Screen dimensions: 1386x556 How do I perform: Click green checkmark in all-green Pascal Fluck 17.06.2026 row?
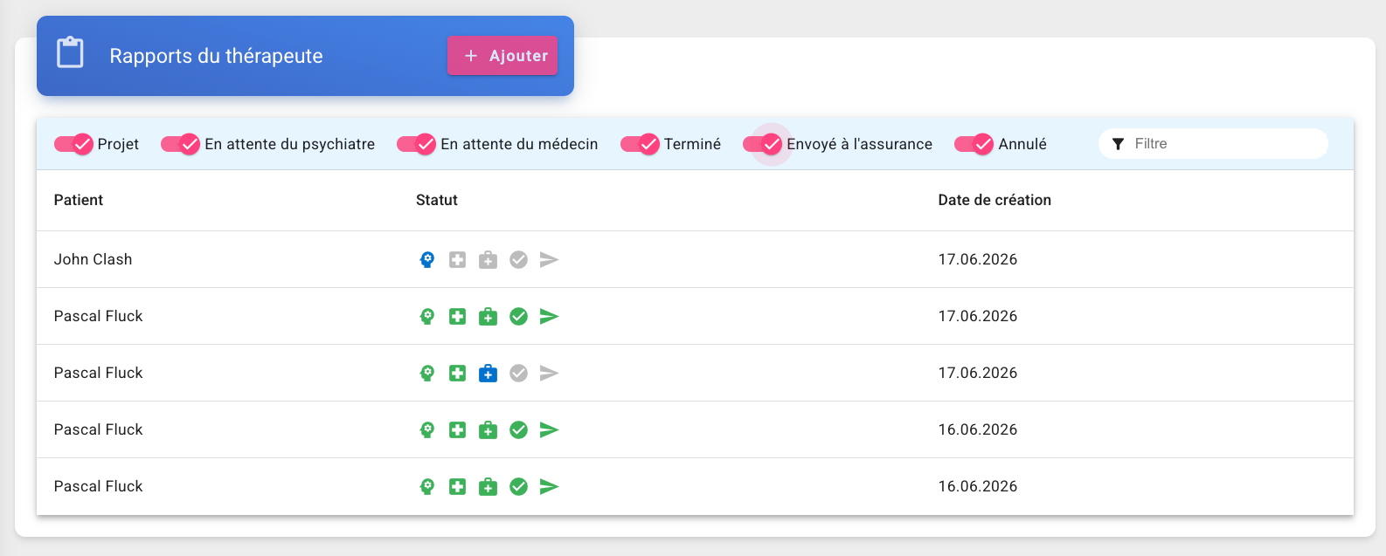518,316
